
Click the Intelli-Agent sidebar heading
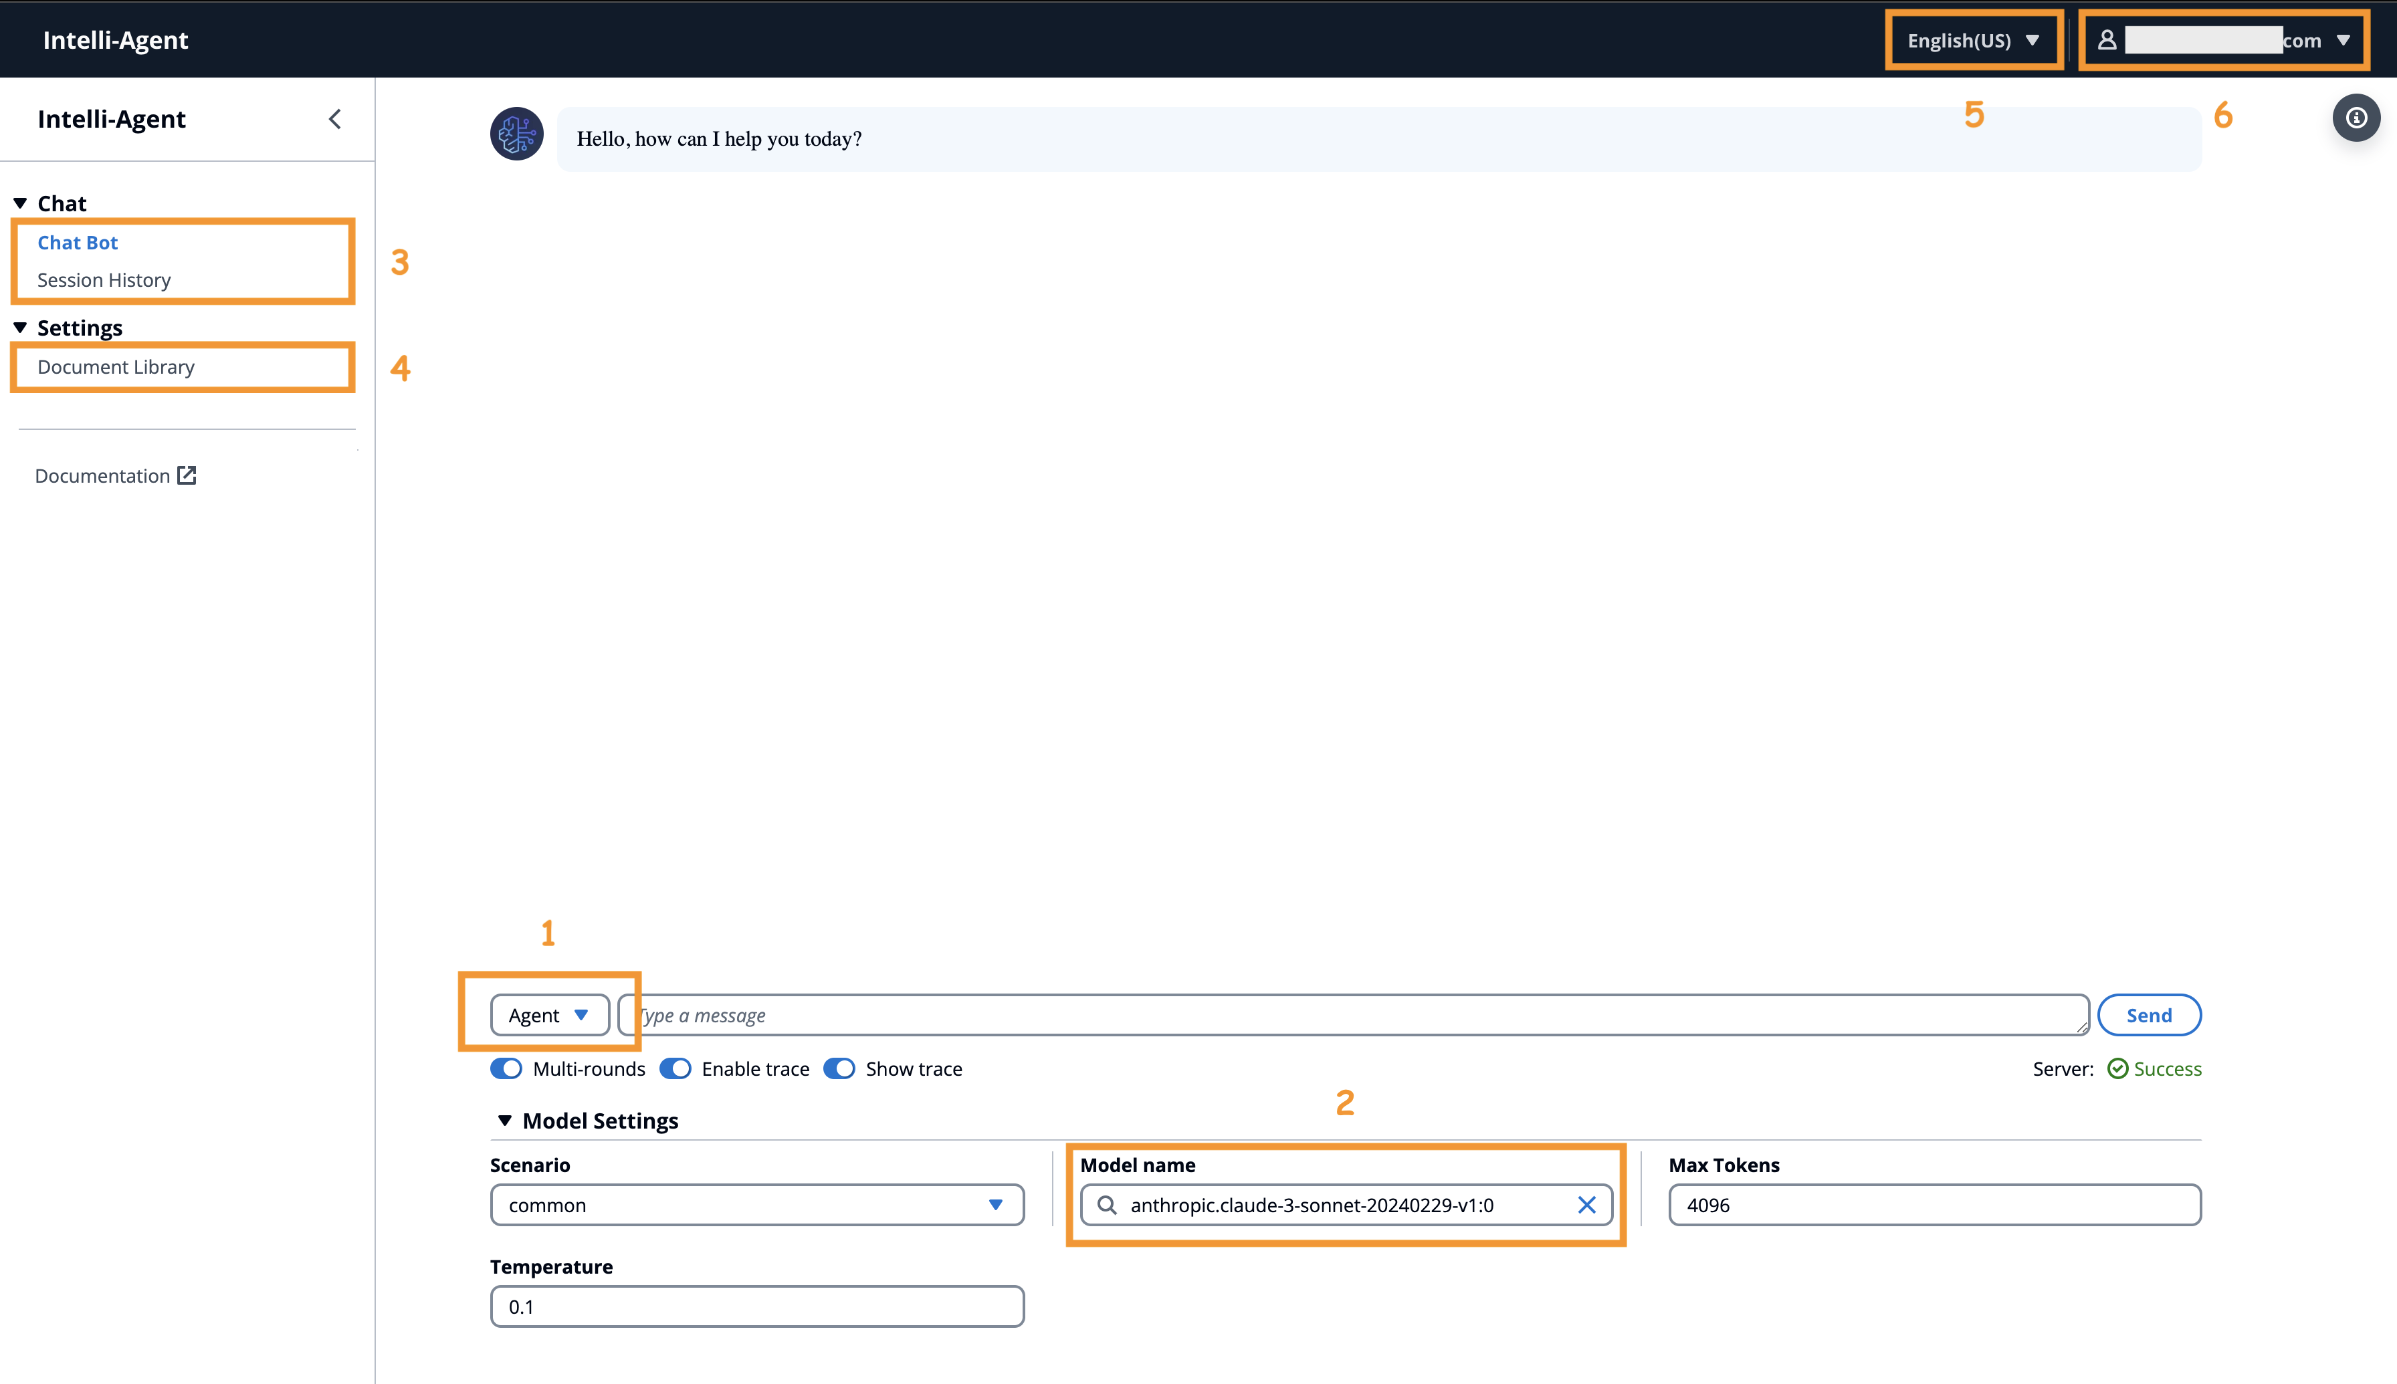[x=111, y=119]
